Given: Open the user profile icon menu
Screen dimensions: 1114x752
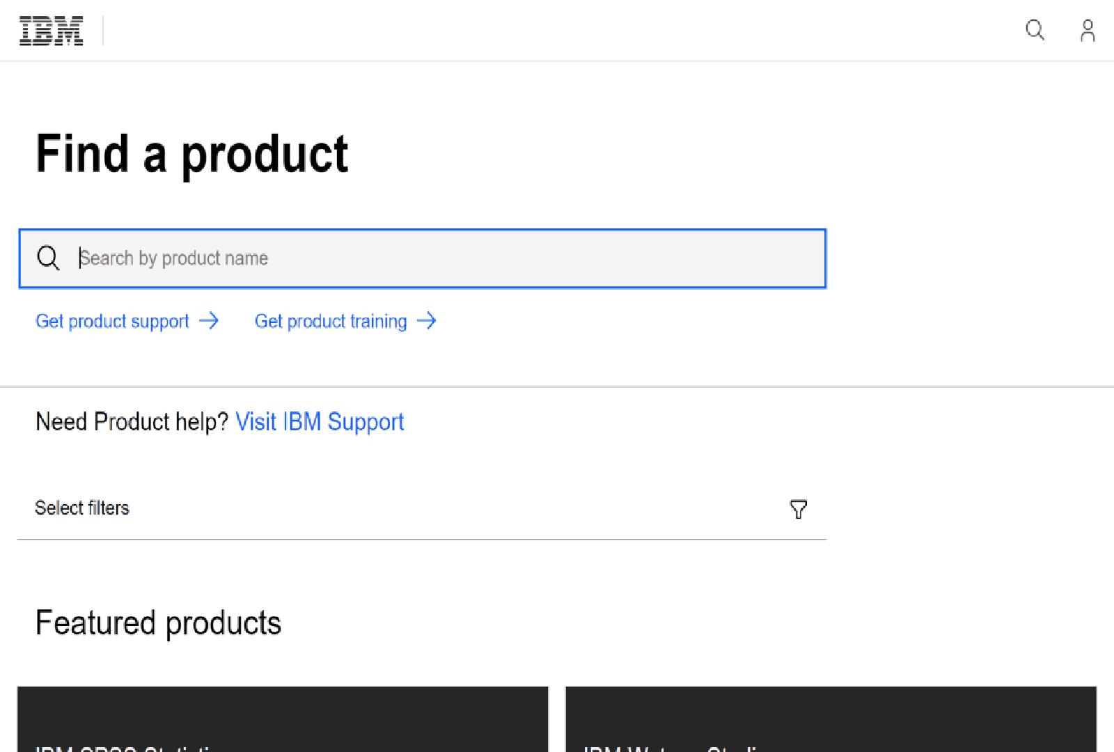Looking at the screenshot, I should 1087,31.
